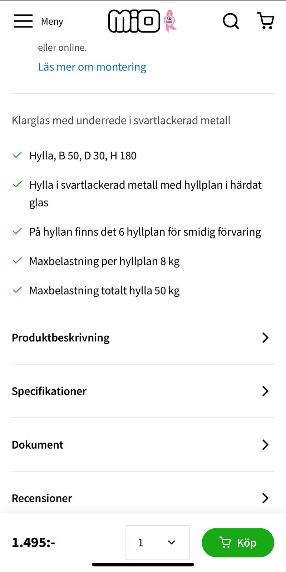This screenshot has width=286, height=572.
Task: Click the pink Cancerfonden ribbon icon
Action: pyautogui.click(x=170, y=21)
